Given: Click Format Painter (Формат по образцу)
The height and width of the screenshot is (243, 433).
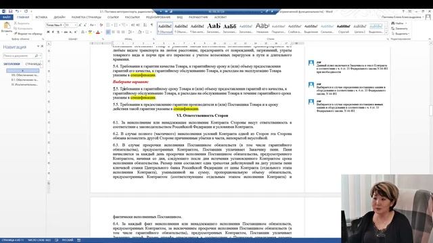Looking at the screenshot, I should pos(28,34).
